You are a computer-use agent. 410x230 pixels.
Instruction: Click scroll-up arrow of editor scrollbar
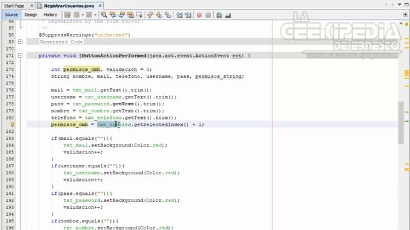(x=401, y=24)
